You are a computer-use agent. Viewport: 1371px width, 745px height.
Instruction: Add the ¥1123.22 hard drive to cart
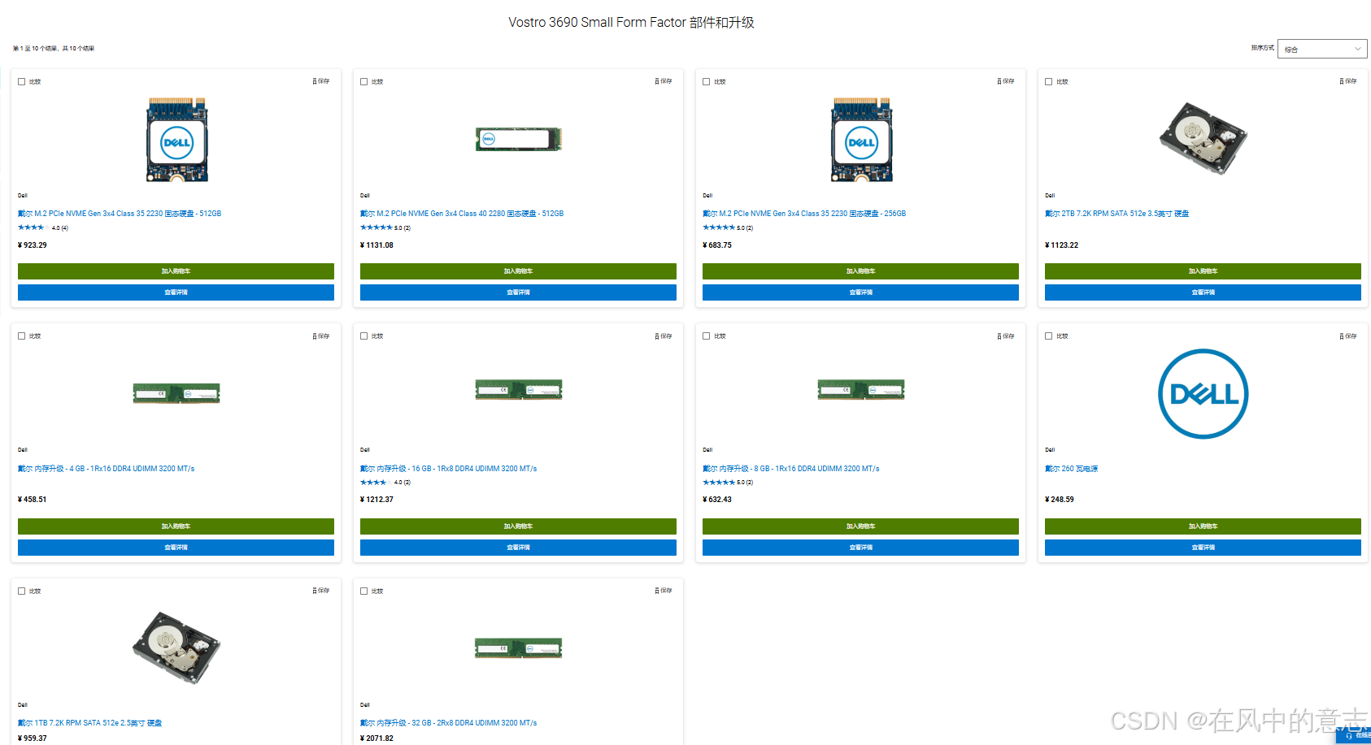point(1203,271)
